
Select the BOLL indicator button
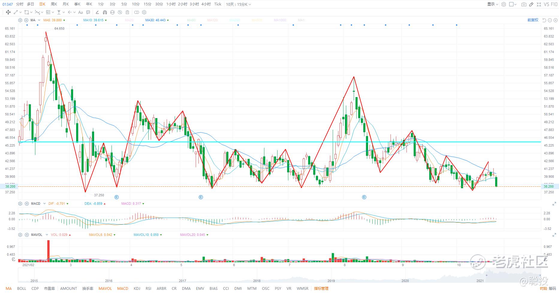(22, 289)
